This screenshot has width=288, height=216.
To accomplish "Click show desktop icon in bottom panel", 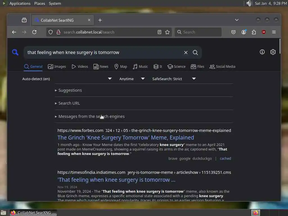I will [x=3, y=213].
